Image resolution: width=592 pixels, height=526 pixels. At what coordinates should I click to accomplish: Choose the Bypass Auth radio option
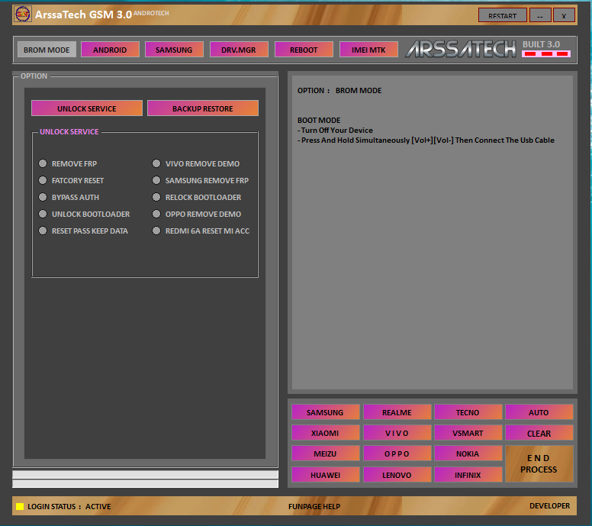[x=43, y=198]
